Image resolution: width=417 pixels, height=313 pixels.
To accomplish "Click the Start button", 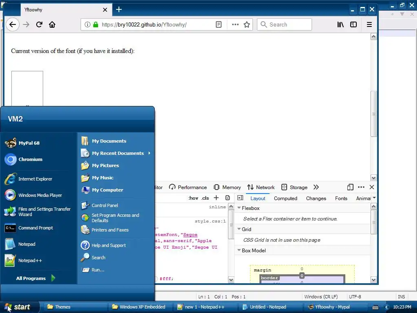I will (x=19, y=307).
